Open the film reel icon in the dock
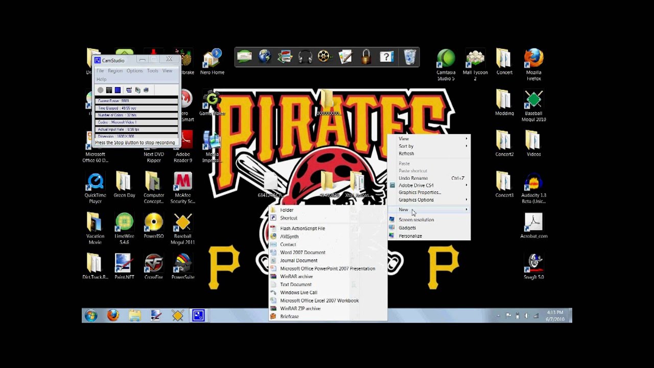The image size is (654, 368). coord(325,57)
